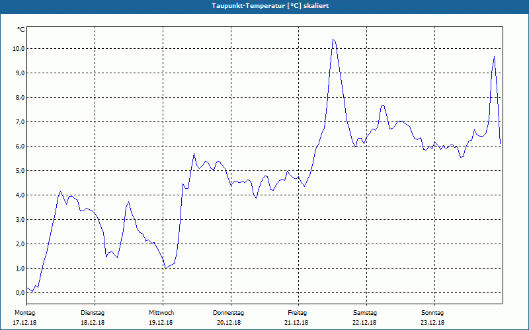The image size is (529, 330).
Task: Click the Friday peak above 10 °C
Action: coord(333,40)
